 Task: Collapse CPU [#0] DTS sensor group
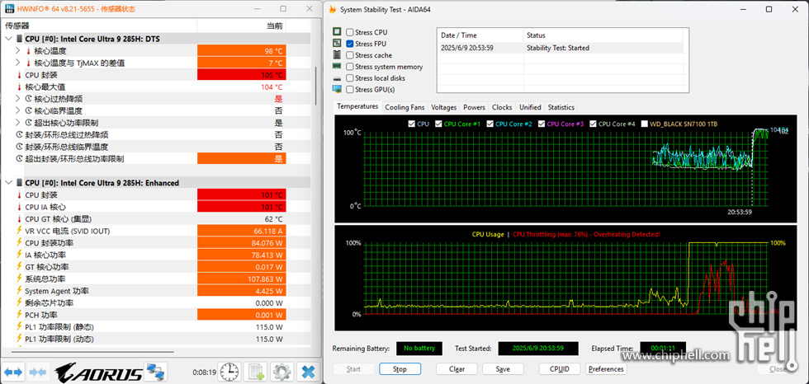pyautogui.click(x=9, y=39)
